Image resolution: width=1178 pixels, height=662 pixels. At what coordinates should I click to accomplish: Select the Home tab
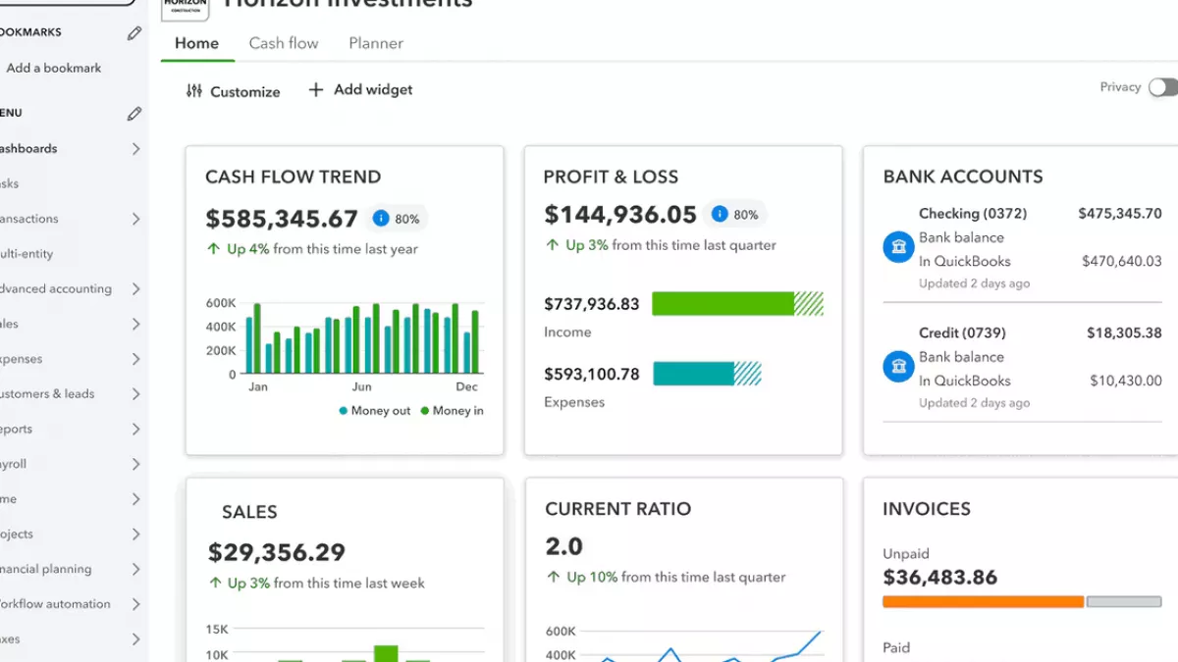click(196, 43)
